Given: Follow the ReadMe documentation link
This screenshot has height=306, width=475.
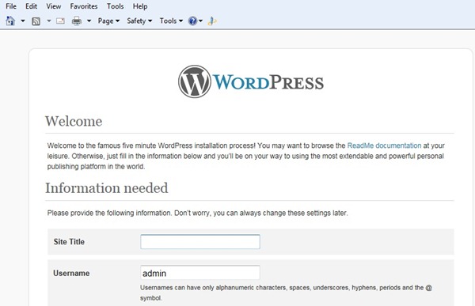Looking at the screenshot, I should [384, 145].
